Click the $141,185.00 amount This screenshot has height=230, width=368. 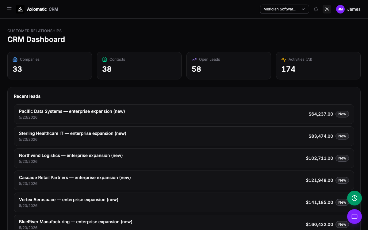(x=319, y=202)
